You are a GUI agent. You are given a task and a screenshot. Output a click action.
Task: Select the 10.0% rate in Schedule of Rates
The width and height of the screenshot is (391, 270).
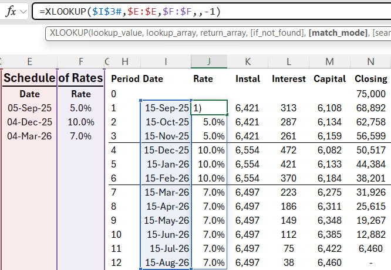pos(80,122)
